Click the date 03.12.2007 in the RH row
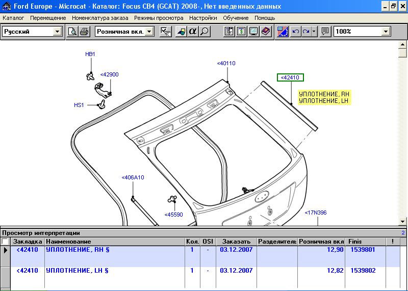This screenshot has width=408, height=291. 236,250
